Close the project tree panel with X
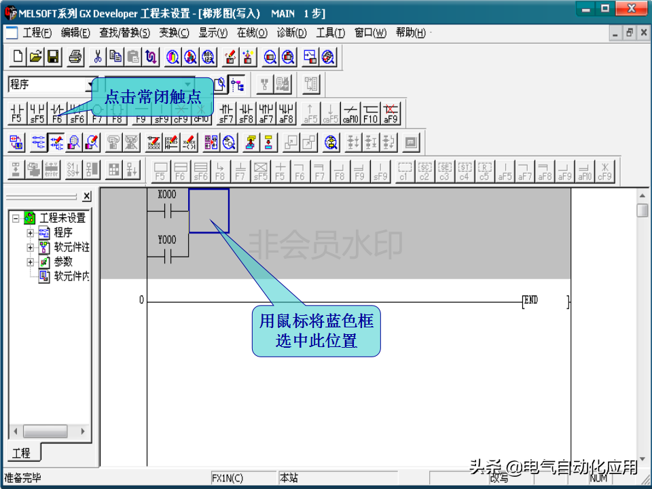Image resolution: width=652 pixels, height=489 pixels. click(x=86, y=196)
